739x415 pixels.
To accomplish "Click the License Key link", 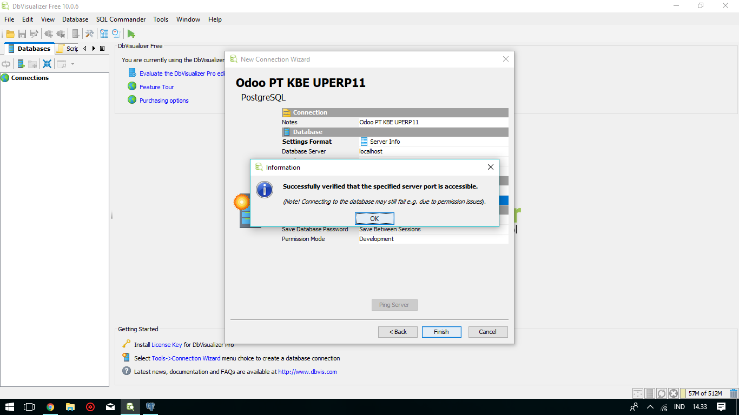I will (167, 345).
